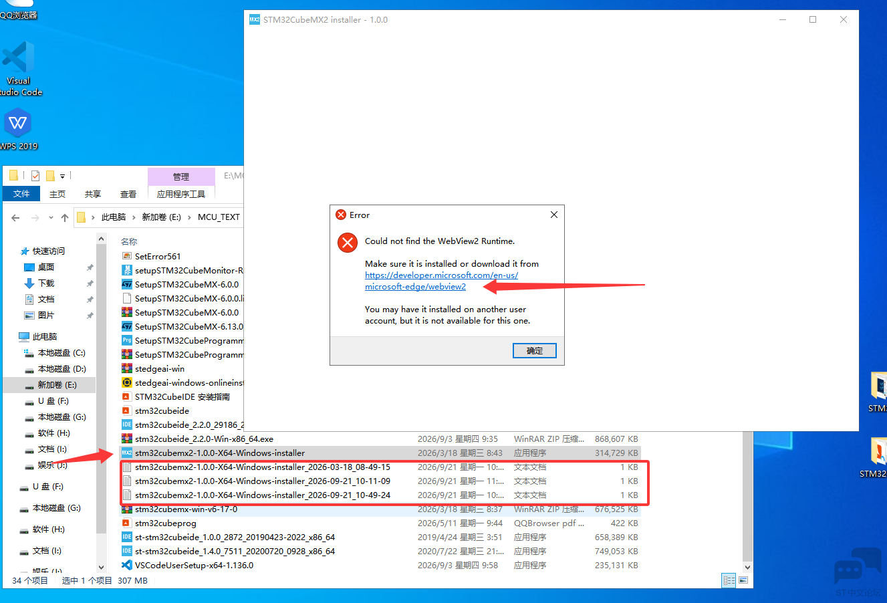
Task: Select the VSCodeUserSetup-x64-1.136.0 icon
Action: point(127,565)
